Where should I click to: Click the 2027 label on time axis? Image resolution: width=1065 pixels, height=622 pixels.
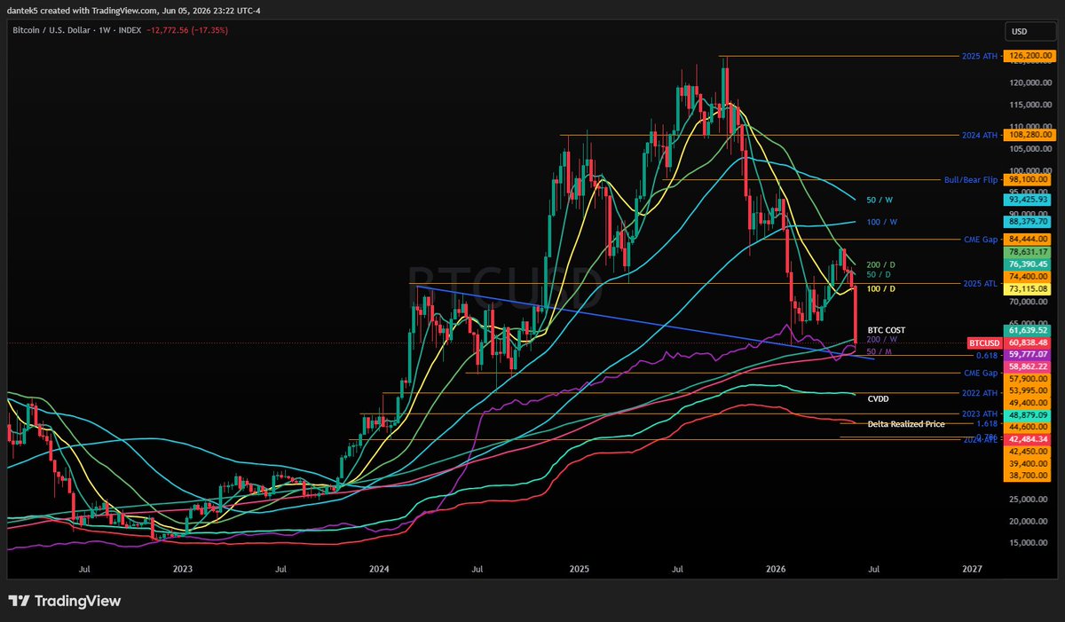[x=974, y=569]
